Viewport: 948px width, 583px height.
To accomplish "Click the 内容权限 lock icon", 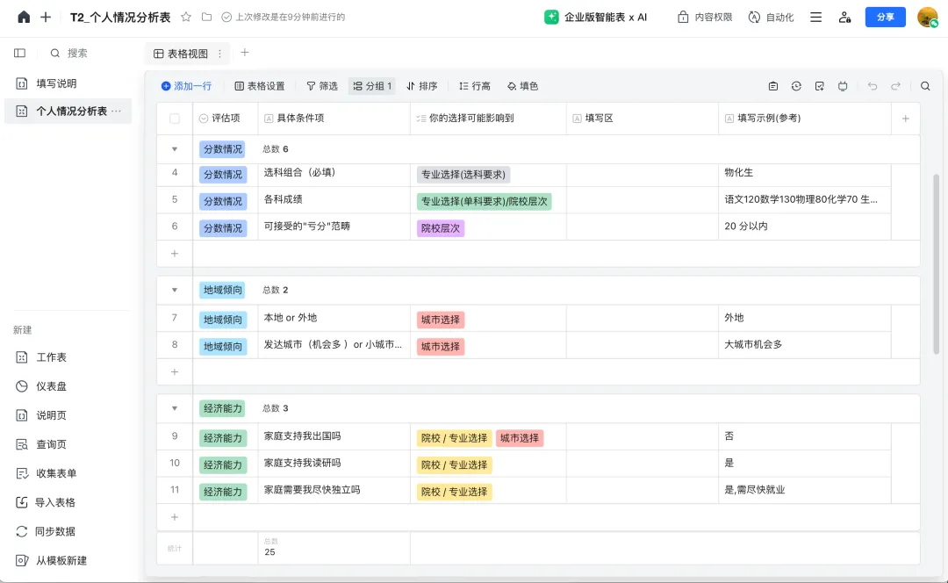I will point(683,17).
